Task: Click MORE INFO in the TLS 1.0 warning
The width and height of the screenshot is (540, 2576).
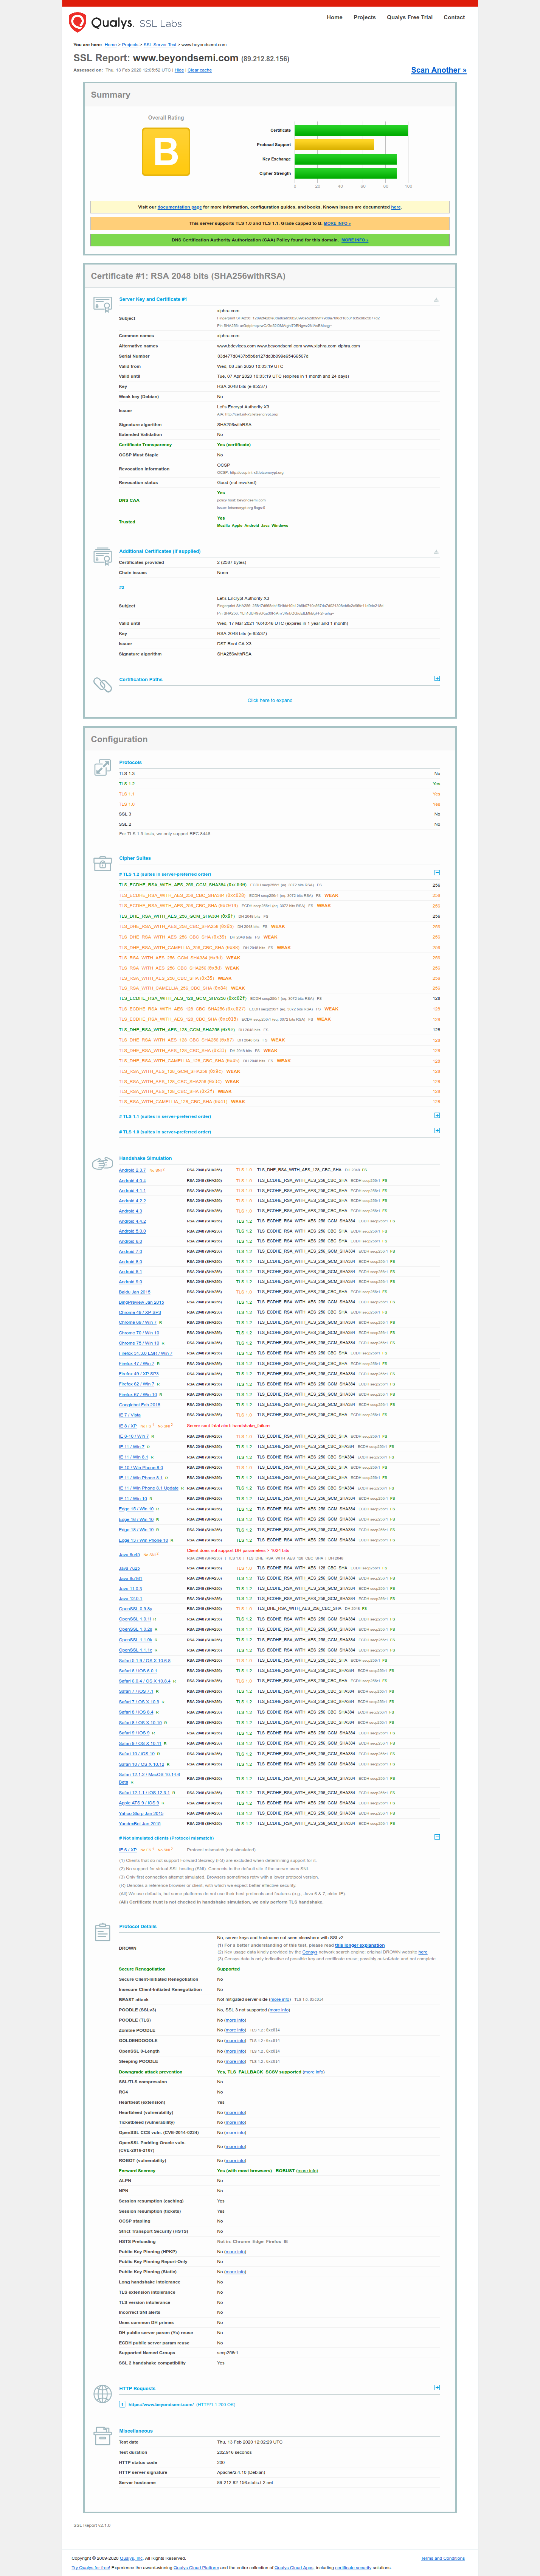Action: click(x=337, y=223)
